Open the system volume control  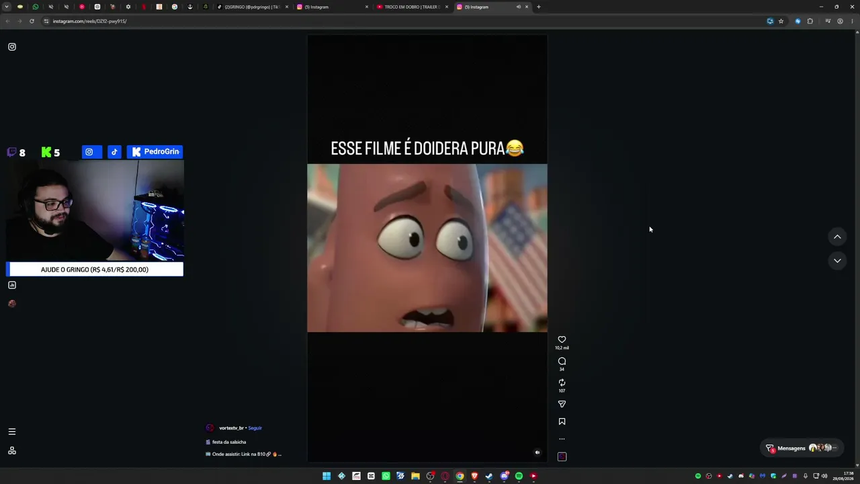tap(824, 476)
